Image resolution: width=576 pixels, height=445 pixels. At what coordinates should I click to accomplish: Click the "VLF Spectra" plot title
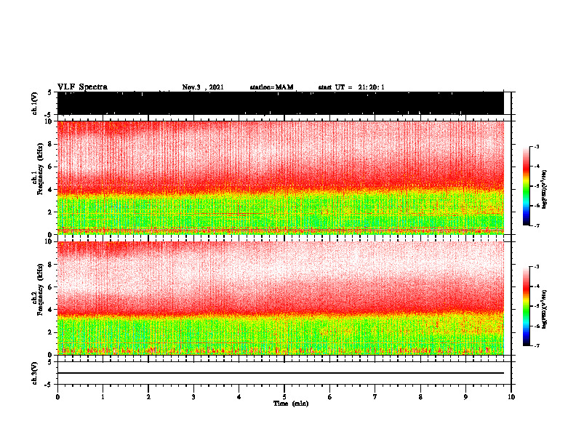82,87
